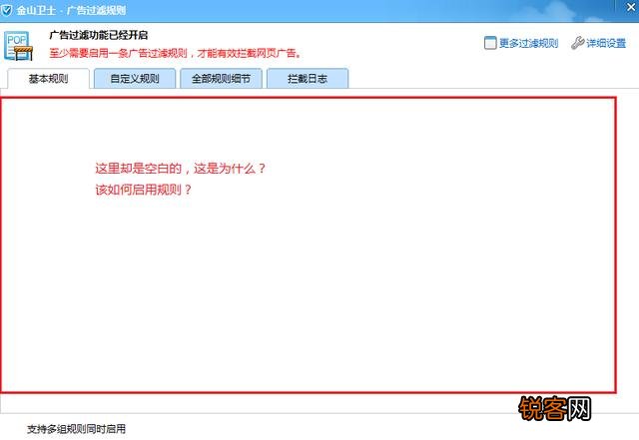Select the 全部规则细节 tab
Viewport: 639px width, 440px height.
(221, 79)
